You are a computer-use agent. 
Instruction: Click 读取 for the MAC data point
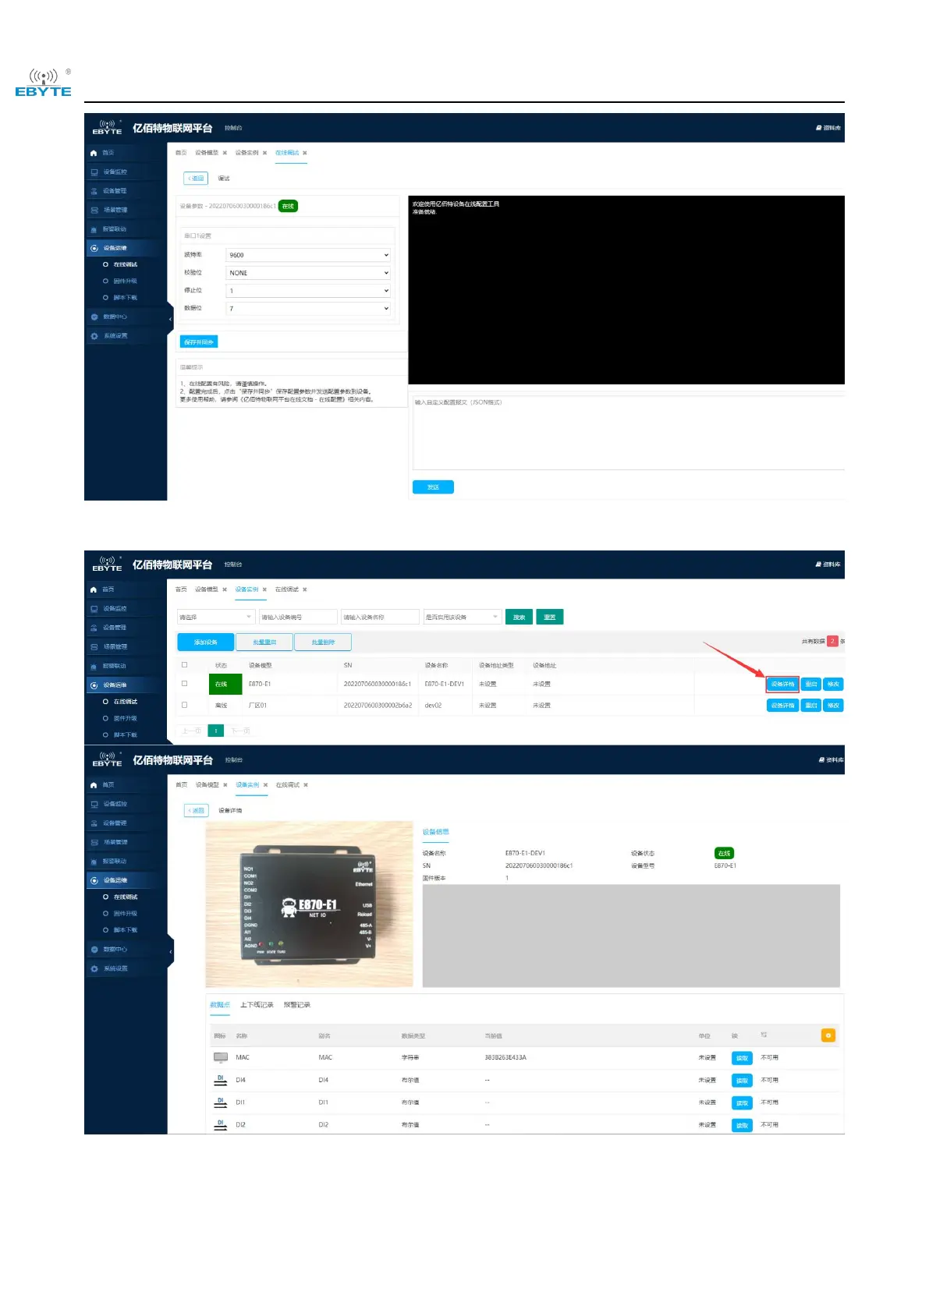click(742, 1058)
